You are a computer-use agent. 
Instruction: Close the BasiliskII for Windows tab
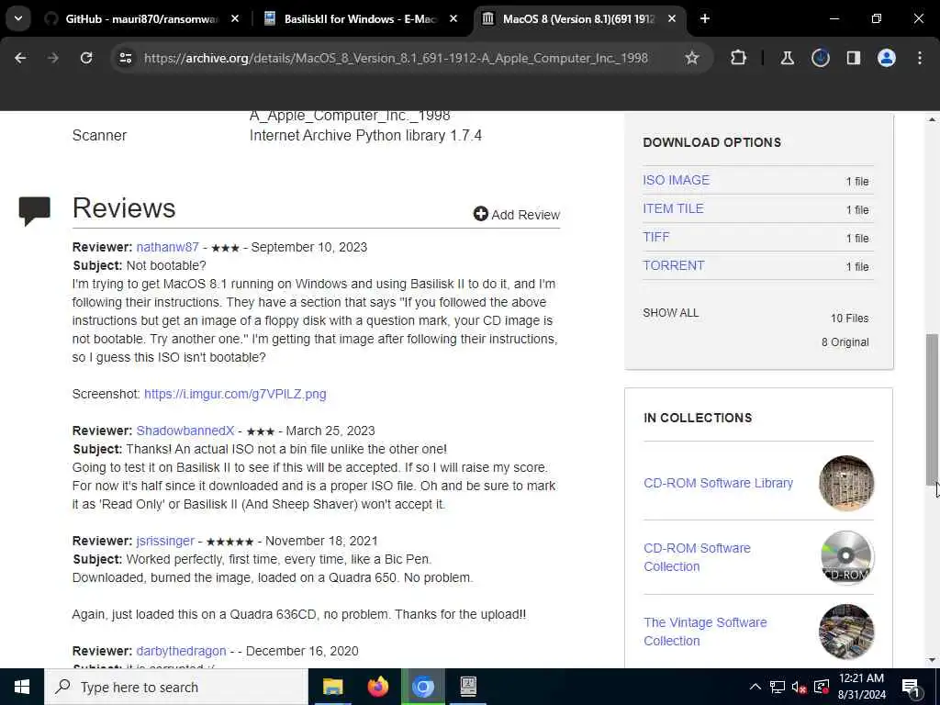(x=453, y=18)
